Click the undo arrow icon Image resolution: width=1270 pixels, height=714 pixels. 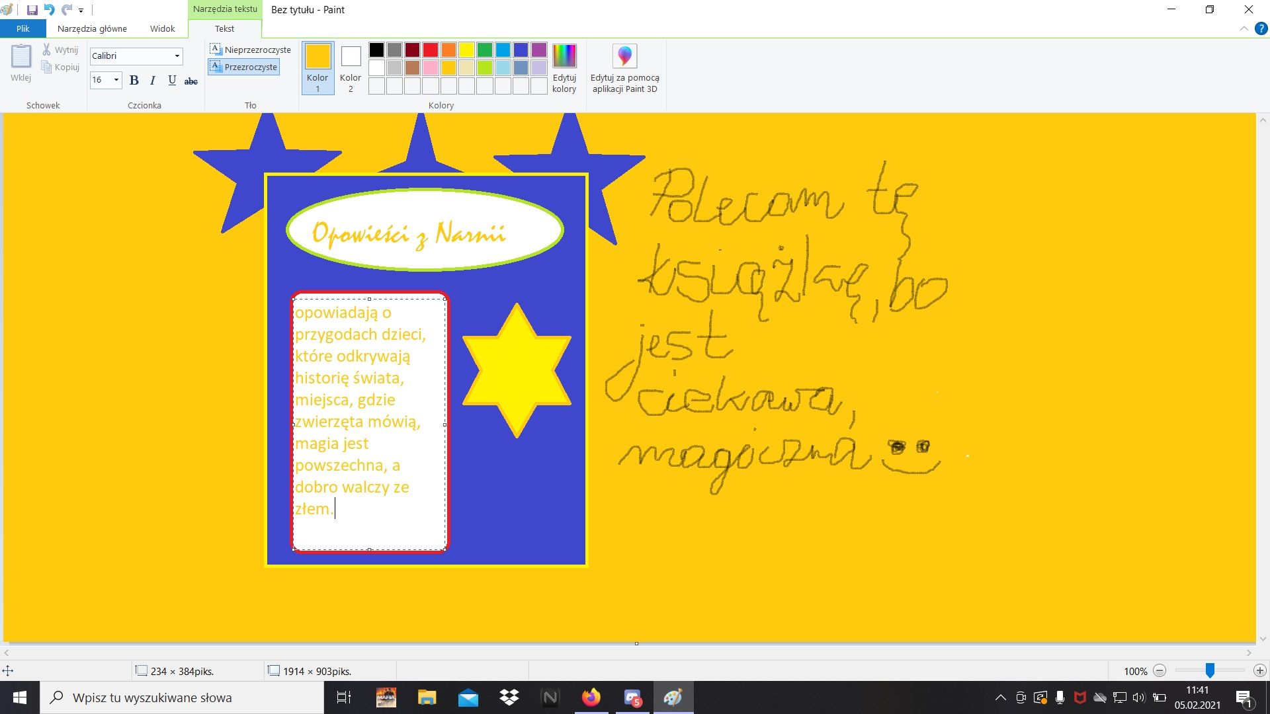tap(49, 10)
